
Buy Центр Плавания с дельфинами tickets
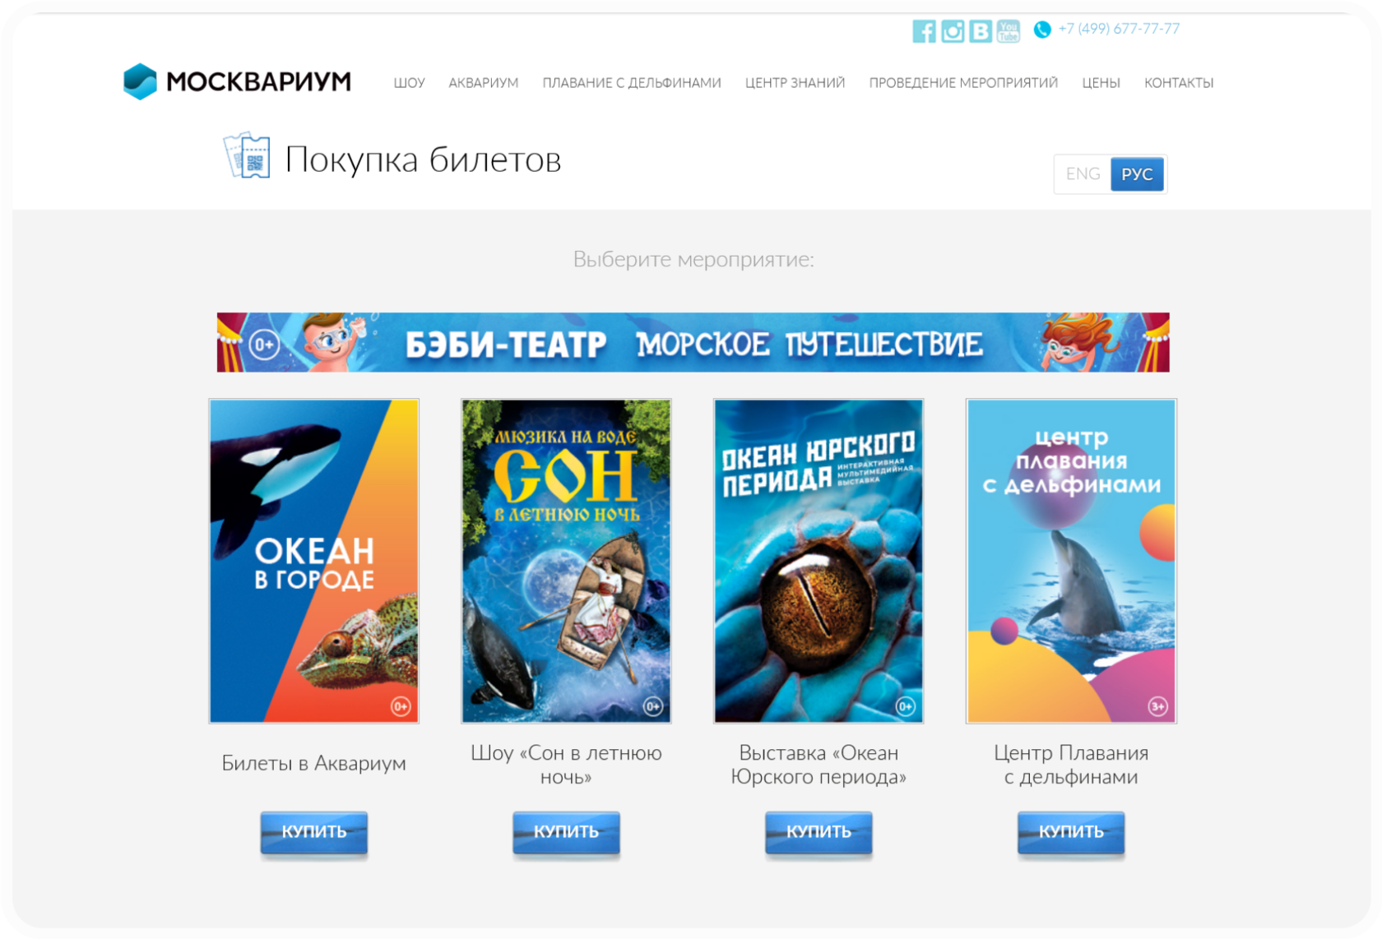tap(1071, 832)
